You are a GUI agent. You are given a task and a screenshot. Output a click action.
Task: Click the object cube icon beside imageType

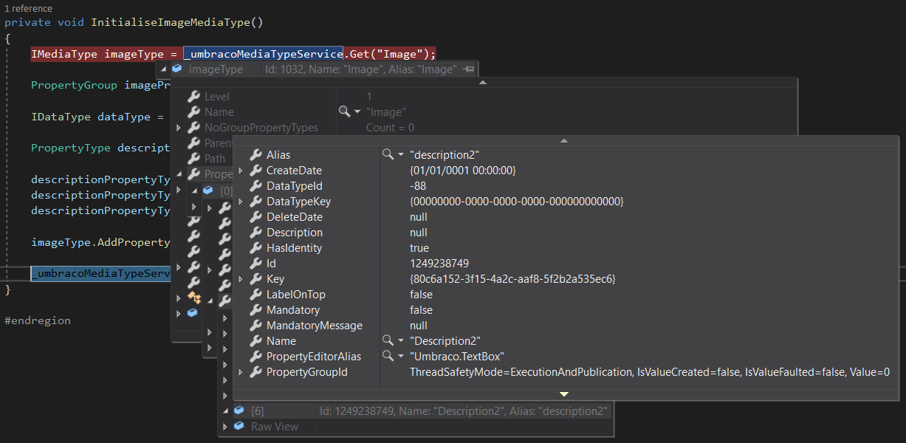(x=177, y=69)
